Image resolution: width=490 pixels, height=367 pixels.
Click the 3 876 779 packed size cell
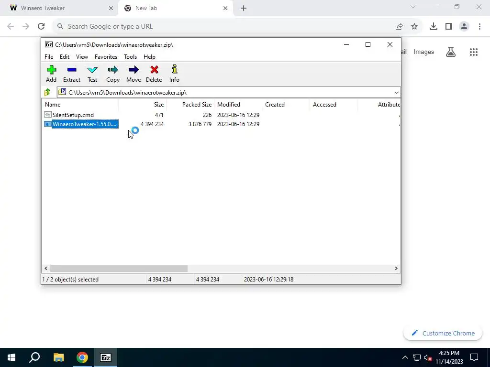click(x=200, y=124)
